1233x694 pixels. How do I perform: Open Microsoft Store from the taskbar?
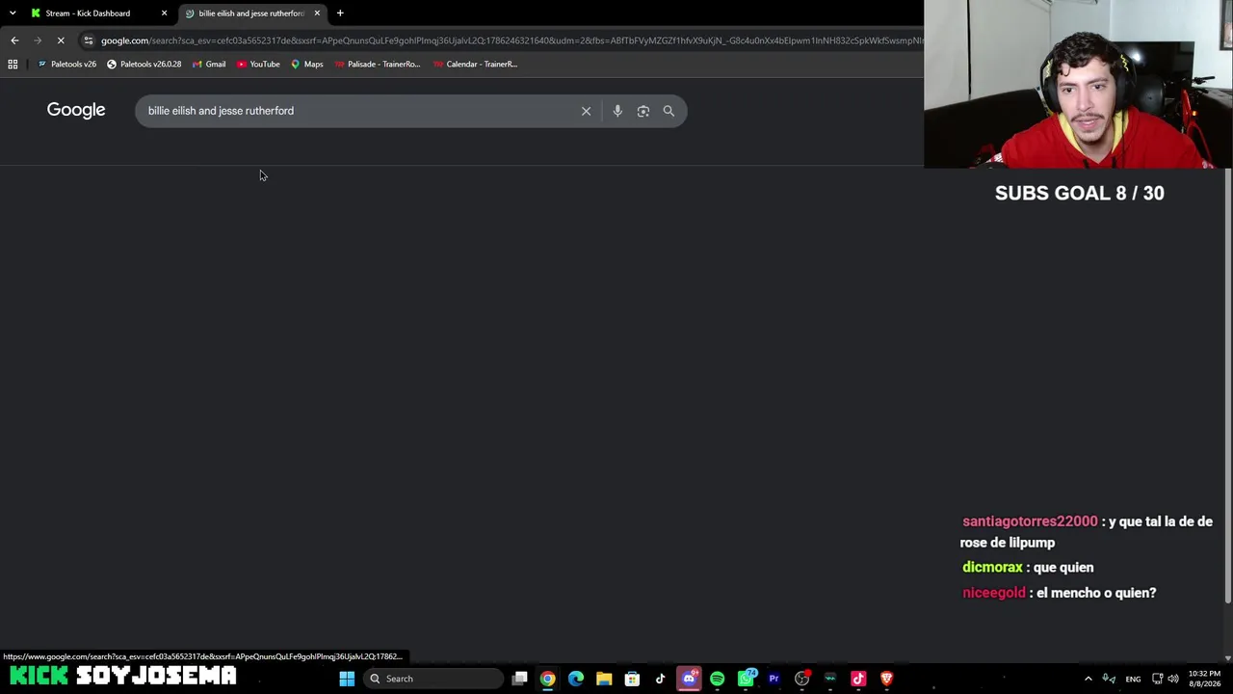632,679
